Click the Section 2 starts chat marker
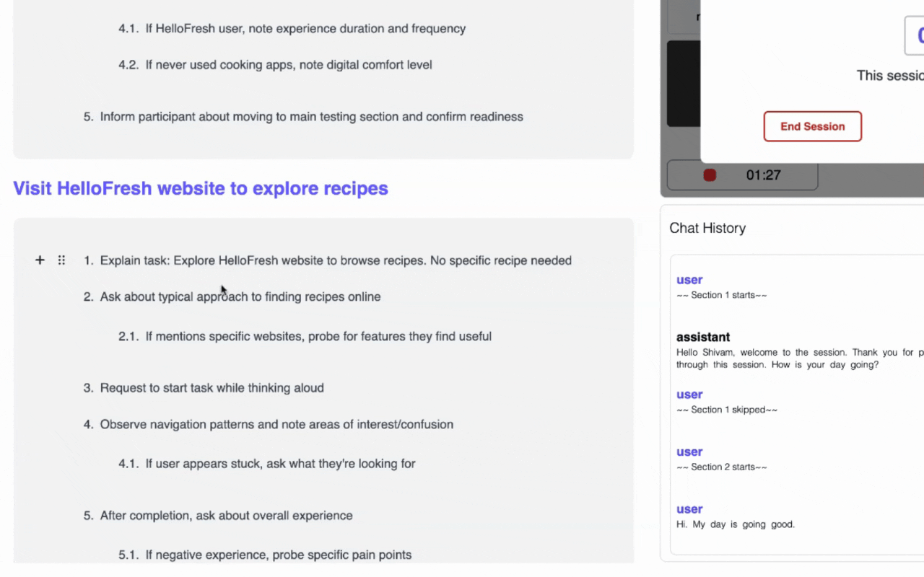This screenshot has width=924, height=577. [x=722, y=467]
